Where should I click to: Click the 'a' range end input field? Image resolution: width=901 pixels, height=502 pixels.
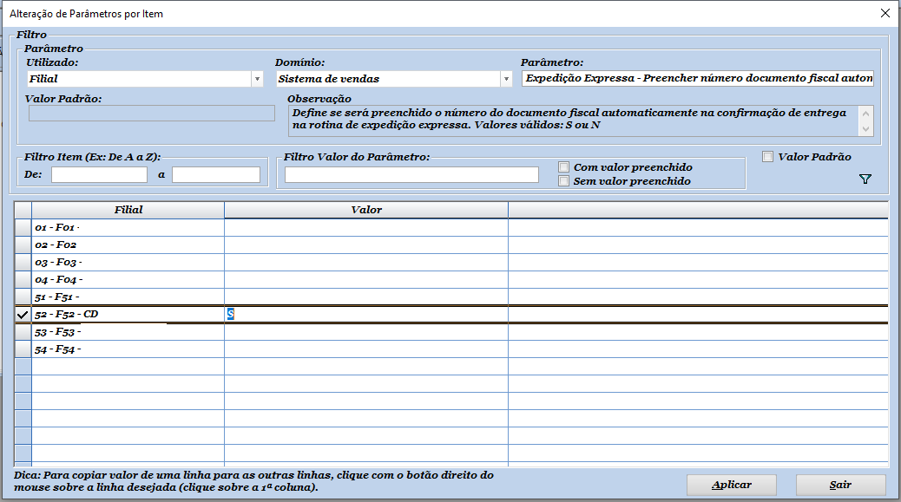pos(215,175)
